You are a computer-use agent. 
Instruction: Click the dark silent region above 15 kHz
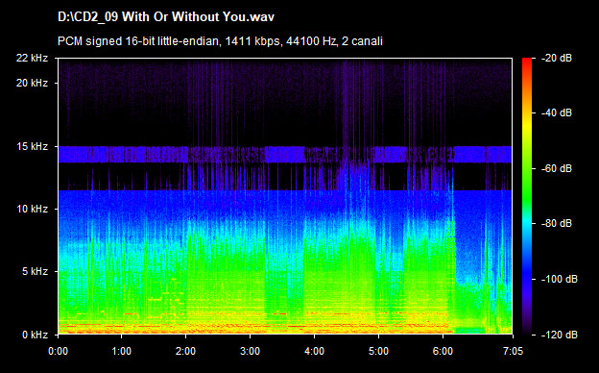[284, 103]
